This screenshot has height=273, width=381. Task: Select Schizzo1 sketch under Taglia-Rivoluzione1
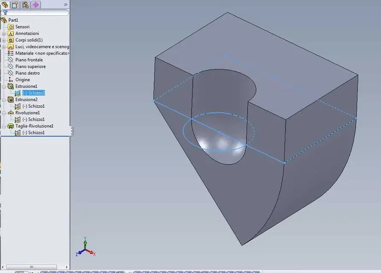tap(34, 133)
